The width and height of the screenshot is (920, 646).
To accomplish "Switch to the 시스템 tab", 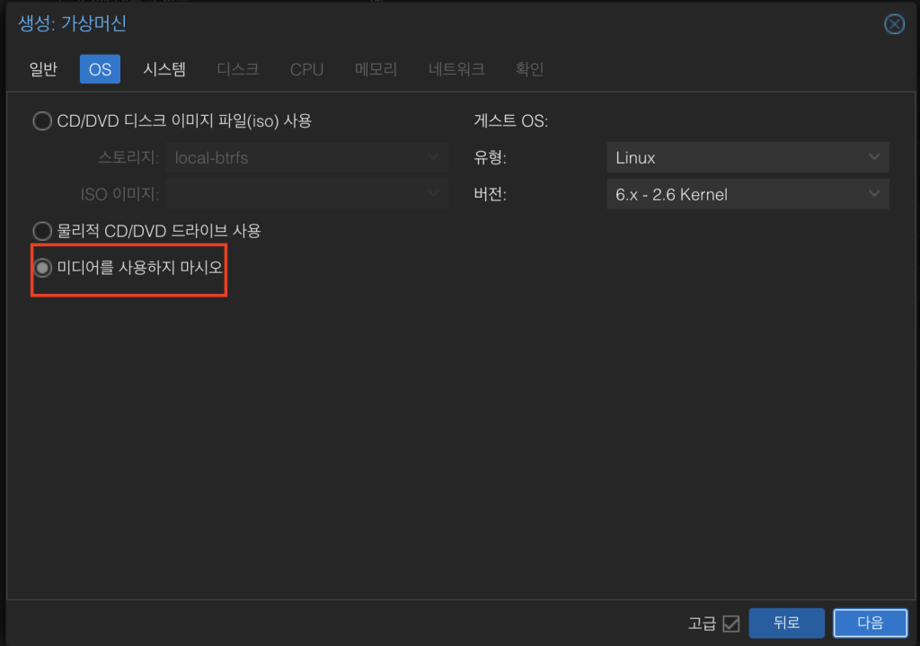I will tap(164, 69).
